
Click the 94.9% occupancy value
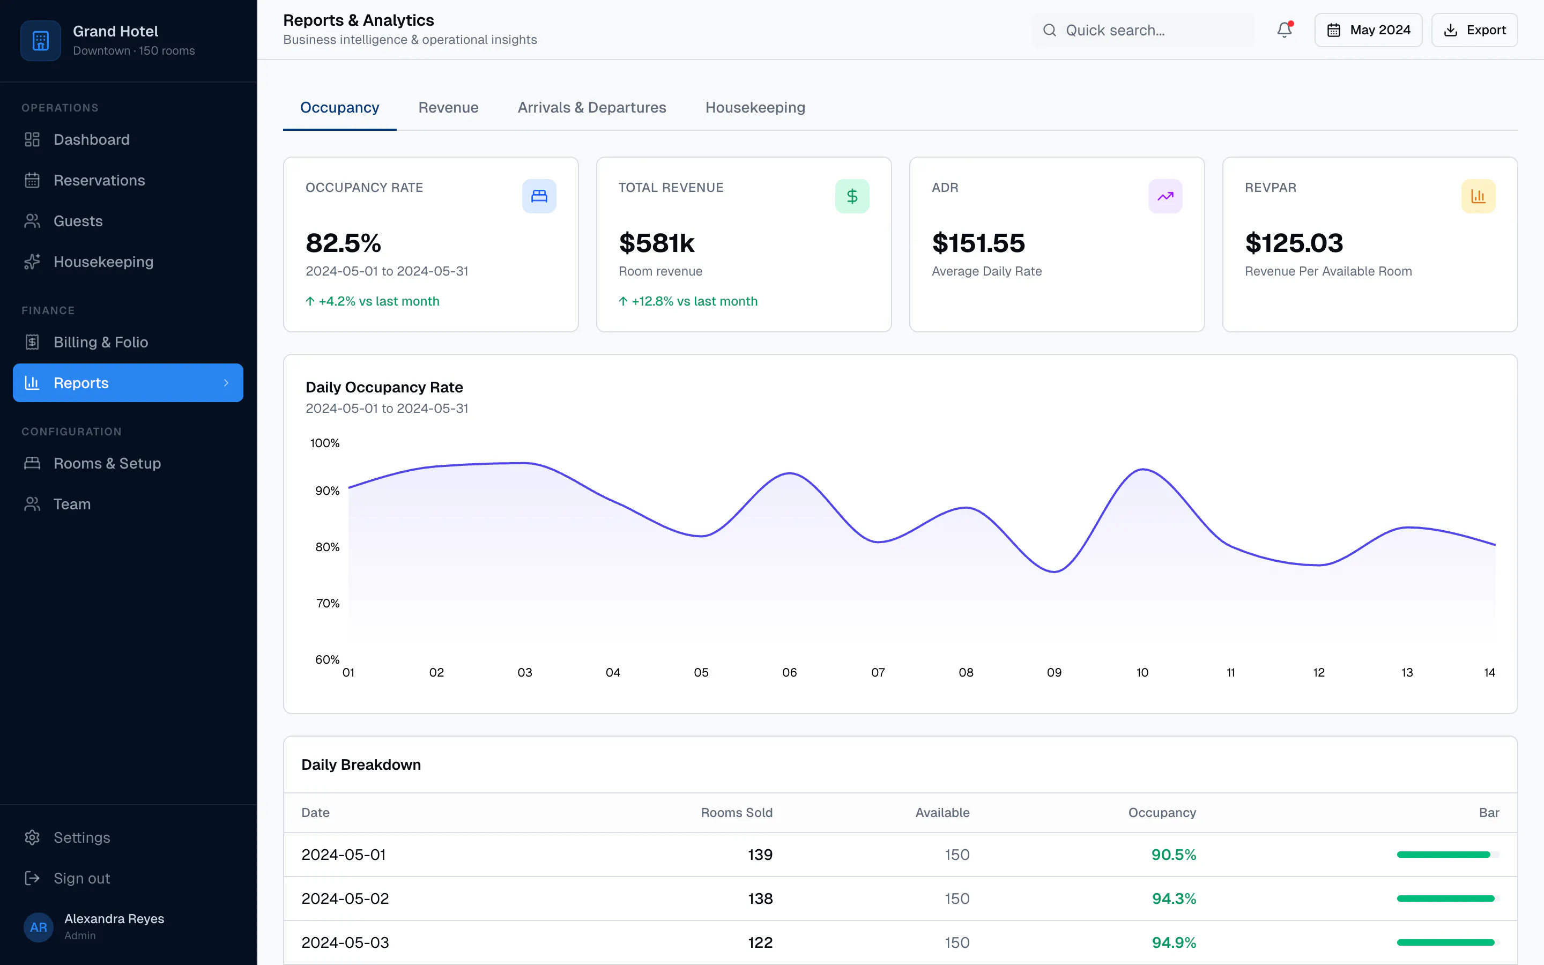1174,942
